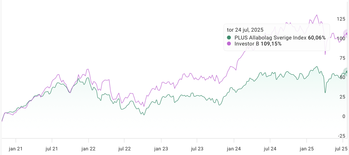This screenshot has height=155, width=349.
Task: Click the 125 y-axis value label
Action: coord(341,19)
